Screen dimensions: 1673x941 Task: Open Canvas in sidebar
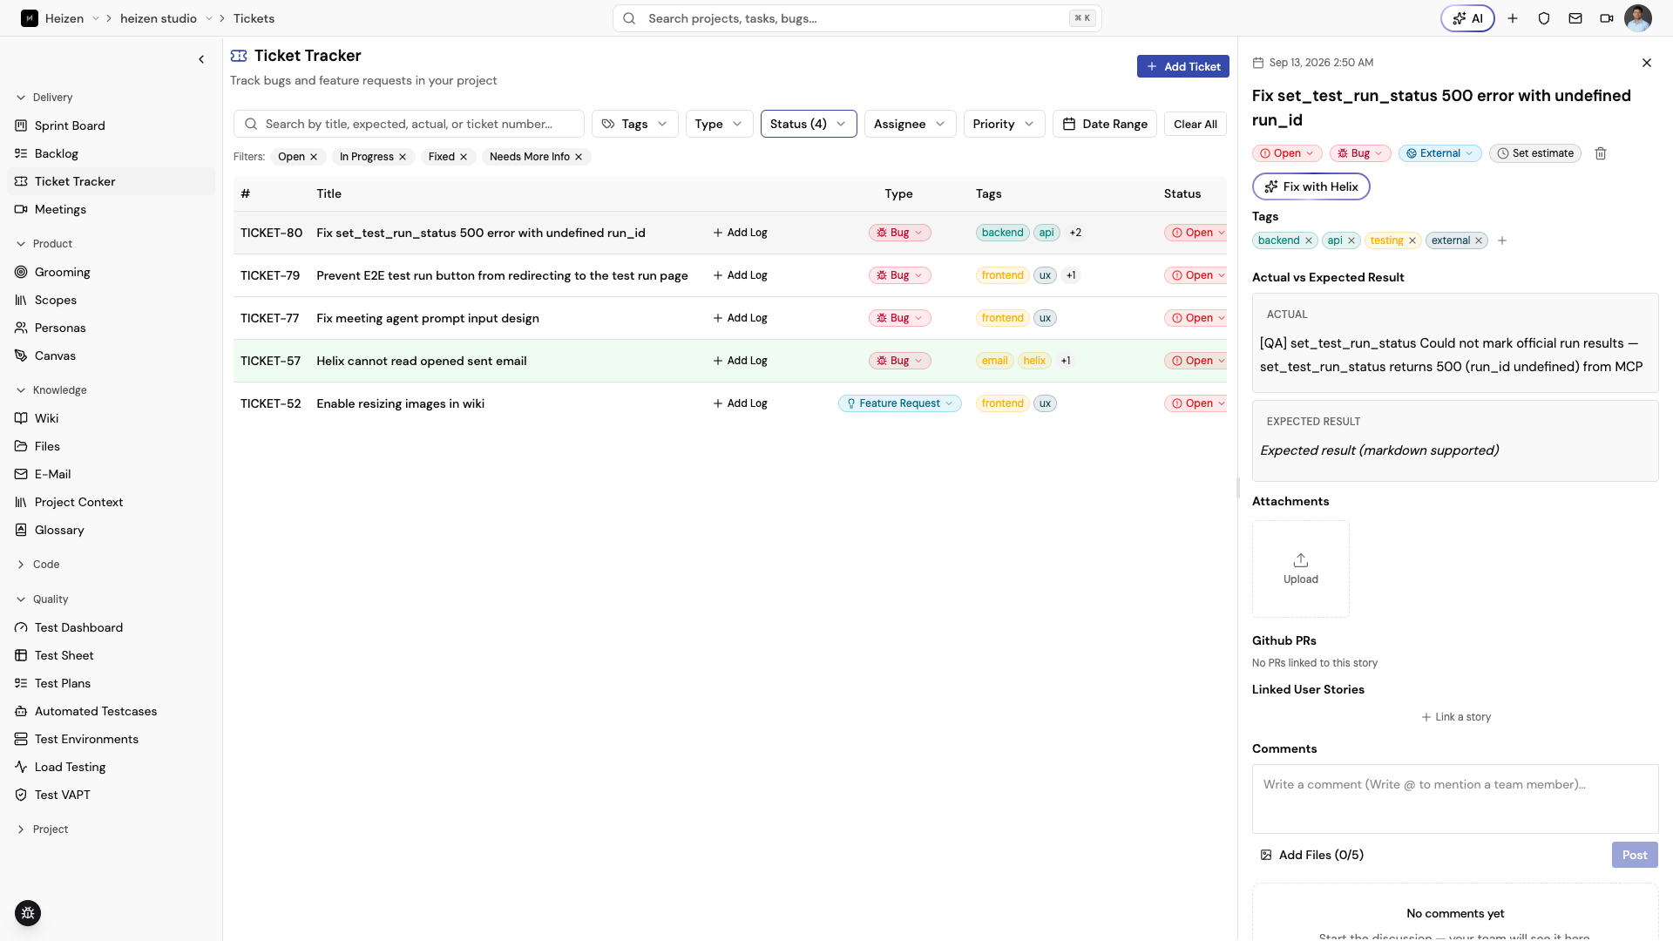[112, 355]
